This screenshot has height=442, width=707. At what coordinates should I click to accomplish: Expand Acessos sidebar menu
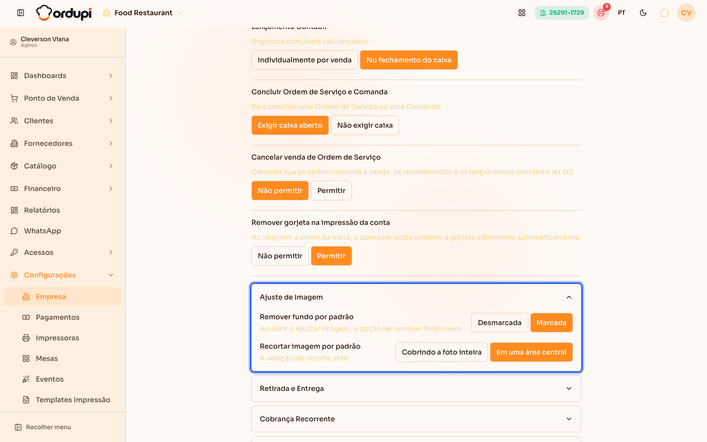[62, 252]
